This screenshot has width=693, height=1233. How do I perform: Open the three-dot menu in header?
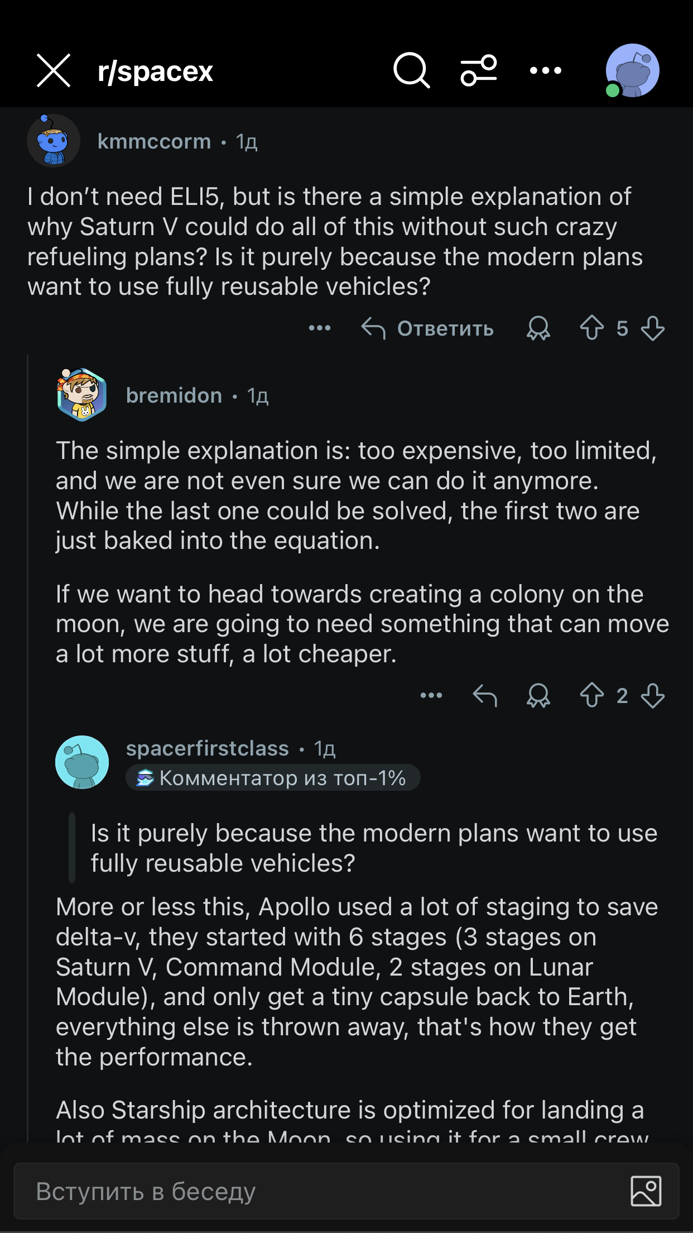(545, 71)
